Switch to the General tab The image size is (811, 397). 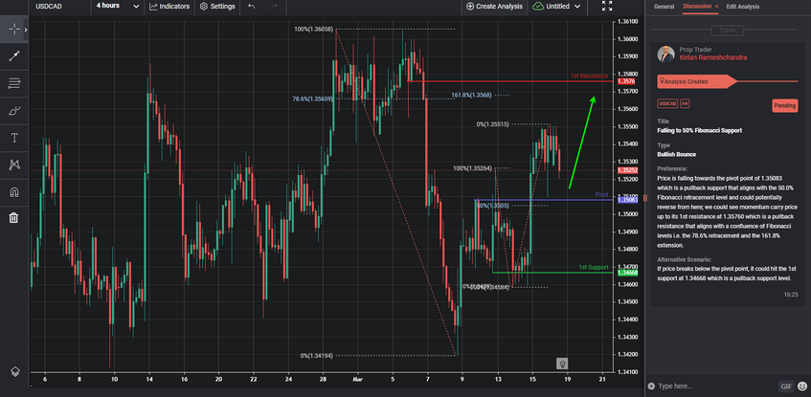click(664, 6)
